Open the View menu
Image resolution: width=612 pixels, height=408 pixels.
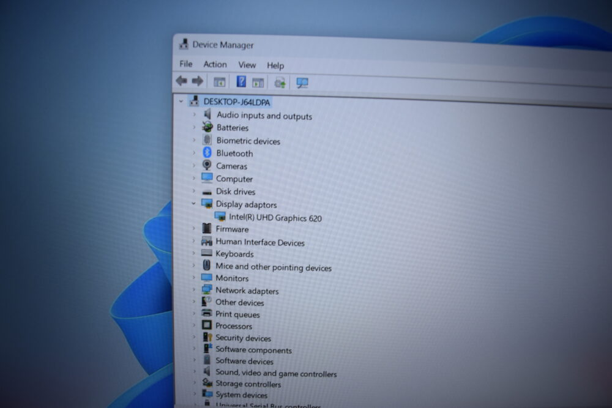point(247,65)
